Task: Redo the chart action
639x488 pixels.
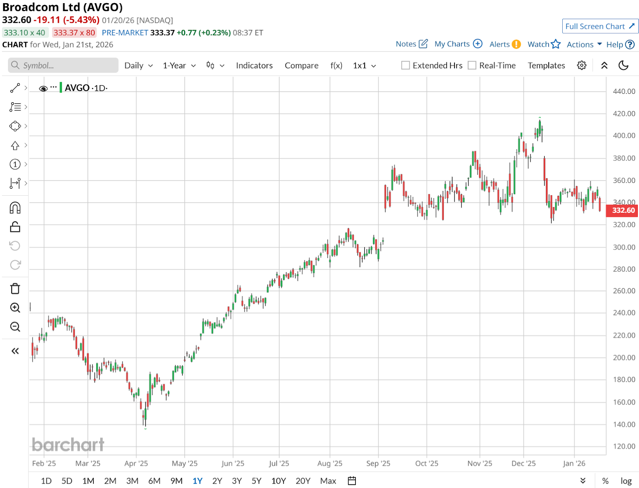Action: (x=15, y=265)
